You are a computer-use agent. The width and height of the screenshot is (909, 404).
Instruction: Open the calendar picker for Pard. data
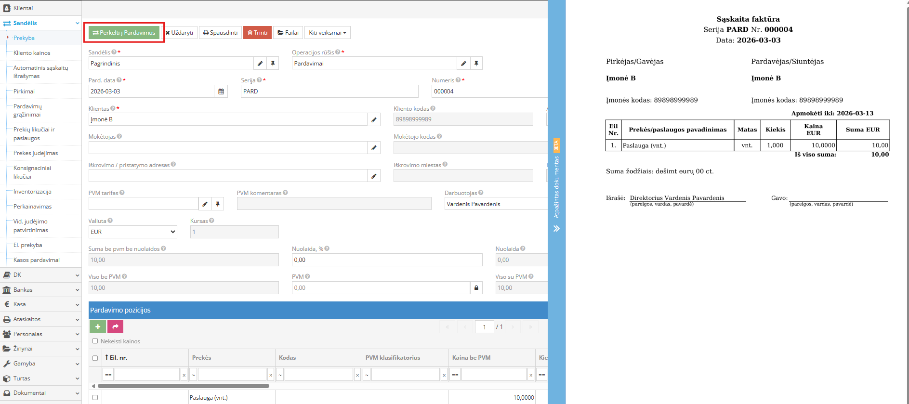[221, 91]
